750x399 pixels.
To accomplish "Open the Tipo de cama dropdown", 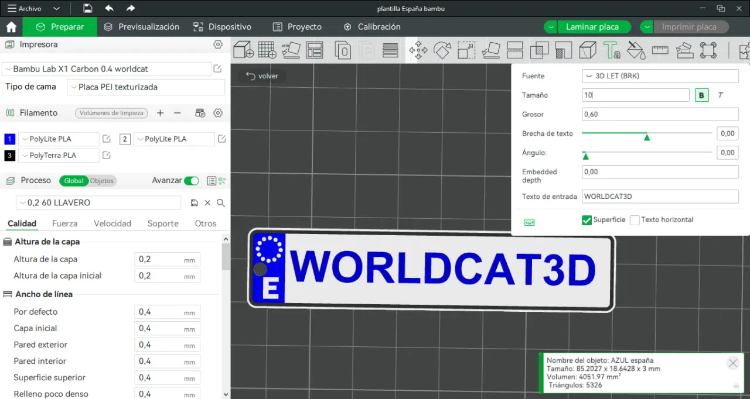I will [x=146, y=87].
